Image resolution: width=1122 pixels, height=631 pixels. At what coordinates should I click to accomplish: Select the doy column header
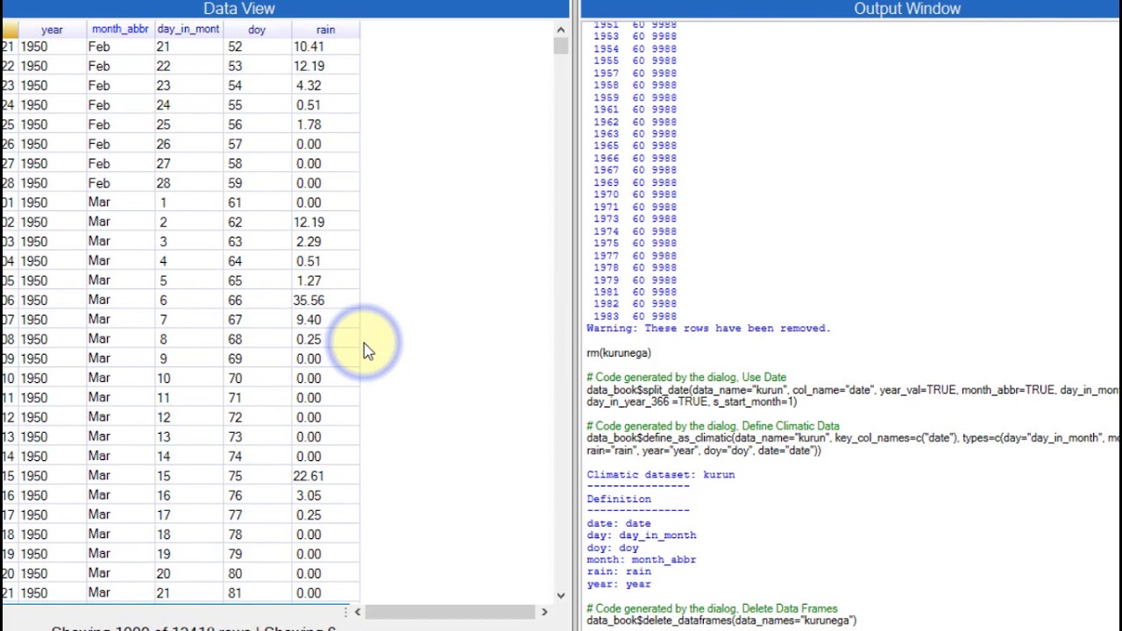[257, 30]
